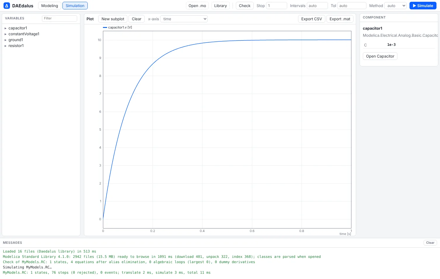Clear the Messages log
This screenshot has height=279, width=440.
pos(430,243)
